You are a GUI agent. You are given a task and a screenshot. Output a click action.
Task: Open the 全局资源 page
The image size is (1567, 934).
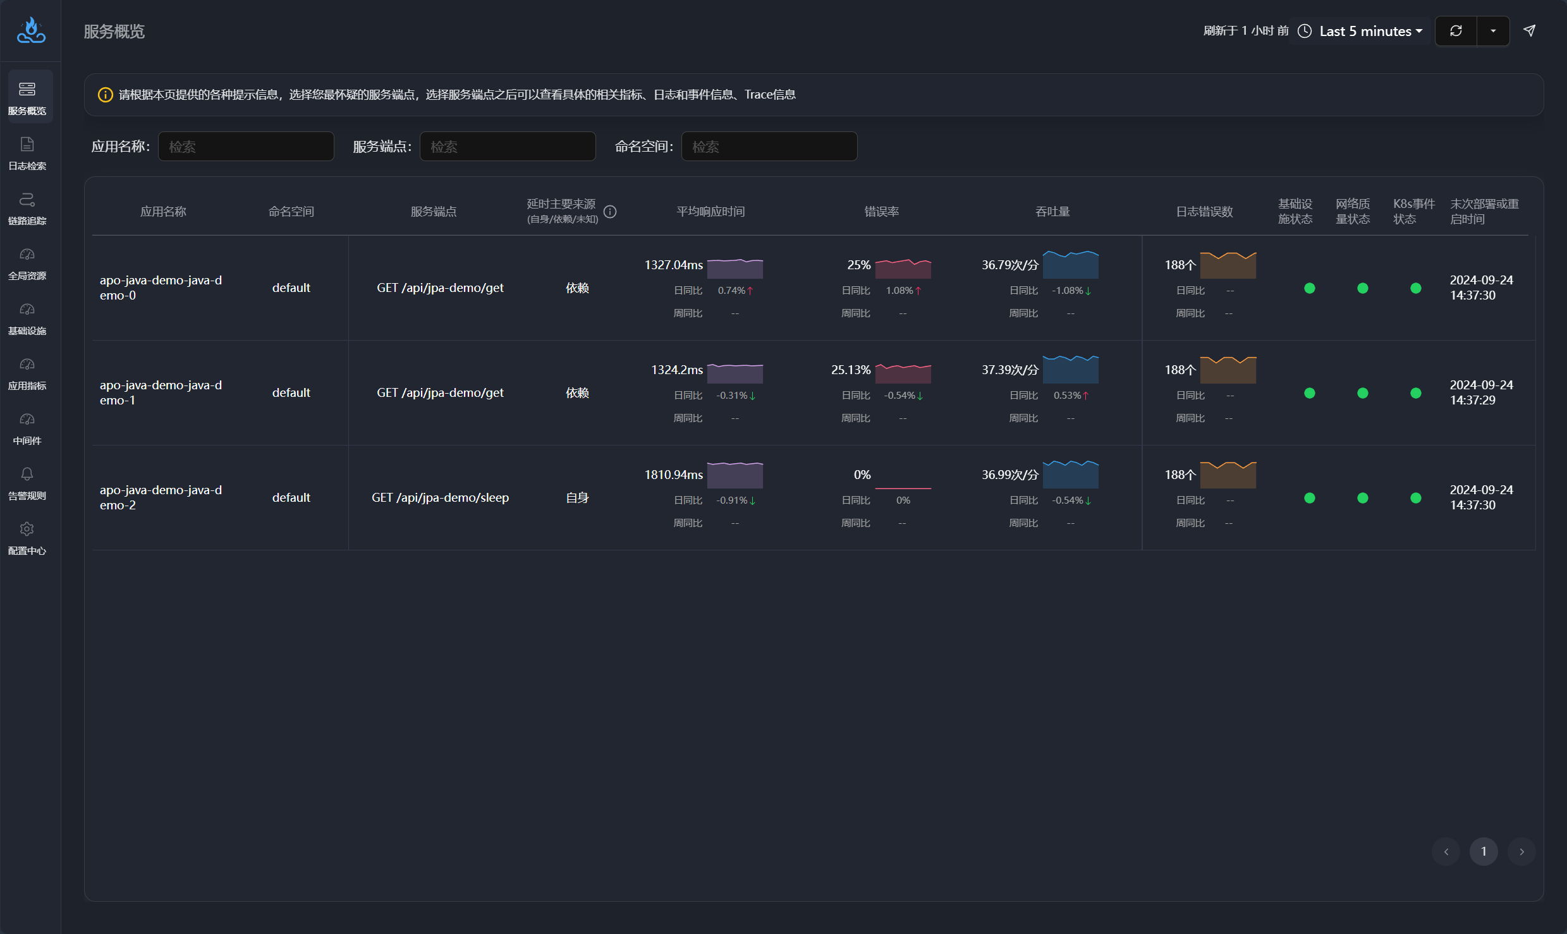(27, 262)
